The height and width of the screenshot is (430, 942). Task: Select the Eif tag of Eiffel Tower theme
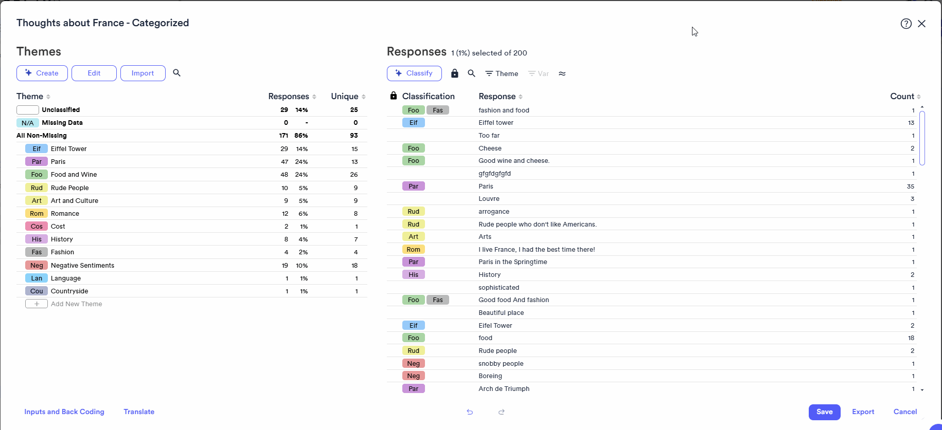[37, 149]
